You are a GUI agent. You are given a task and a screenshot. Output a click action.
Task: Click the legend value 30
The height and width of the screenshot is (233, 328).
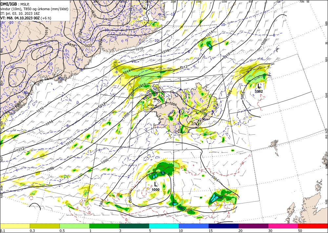point(270,231)
